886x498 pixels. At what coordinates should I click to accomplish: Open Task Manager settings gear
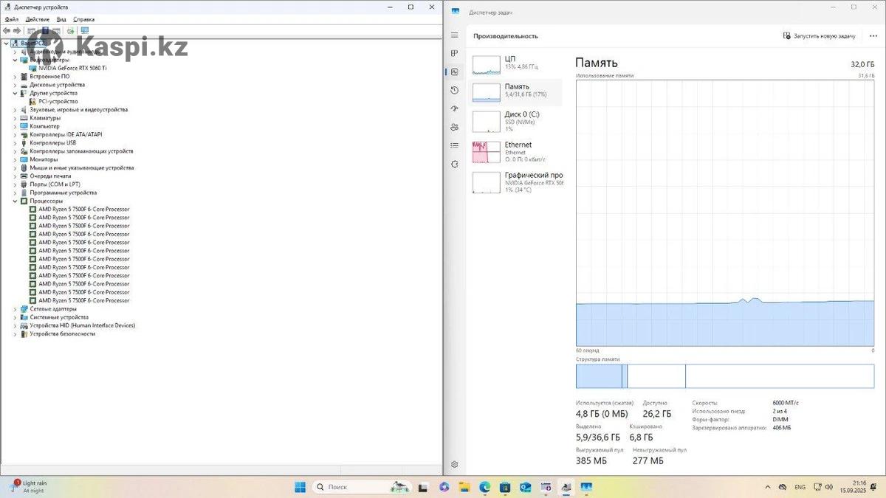[x=455, y=464]
